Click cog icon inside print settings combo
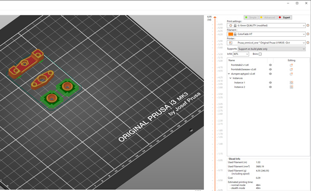 [231, 25]
